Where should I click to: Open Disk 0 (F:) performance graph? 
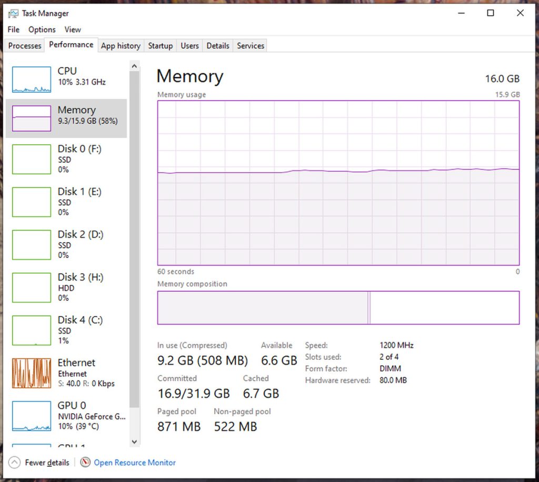tap(32, 158)
